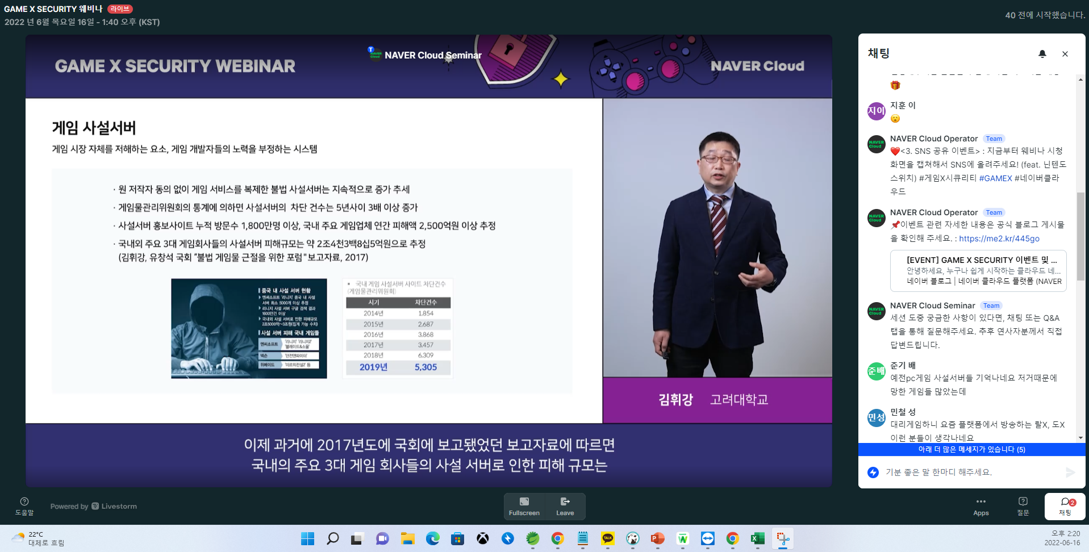This screenshot has width=1089, height=552.
Task: Open the https://me2.kr/445go link
Action: pos(999,239)
